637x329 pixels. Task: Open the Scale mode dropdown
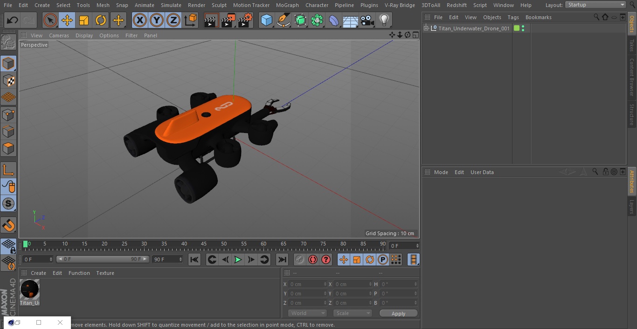(353, 313)
